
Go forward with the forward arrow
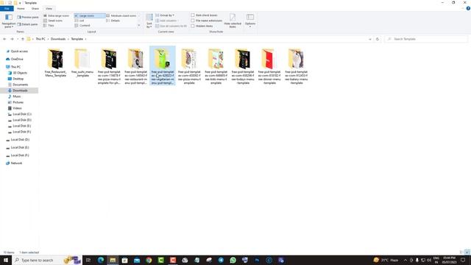pyautogui.click(x=12, y=39)
